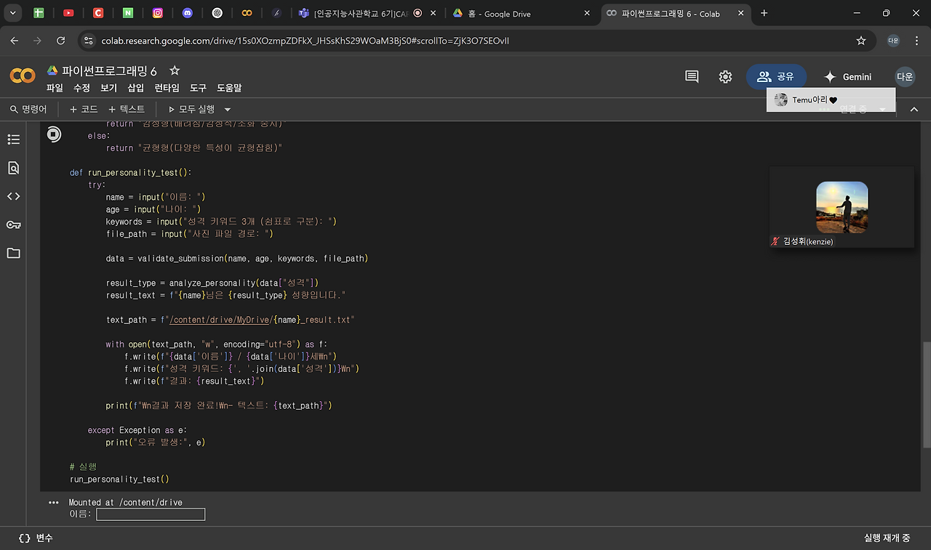This screenshot has height=550, width=931.
Task: Switch to the ChatGPT pinned tab
Action: point(217,13)
